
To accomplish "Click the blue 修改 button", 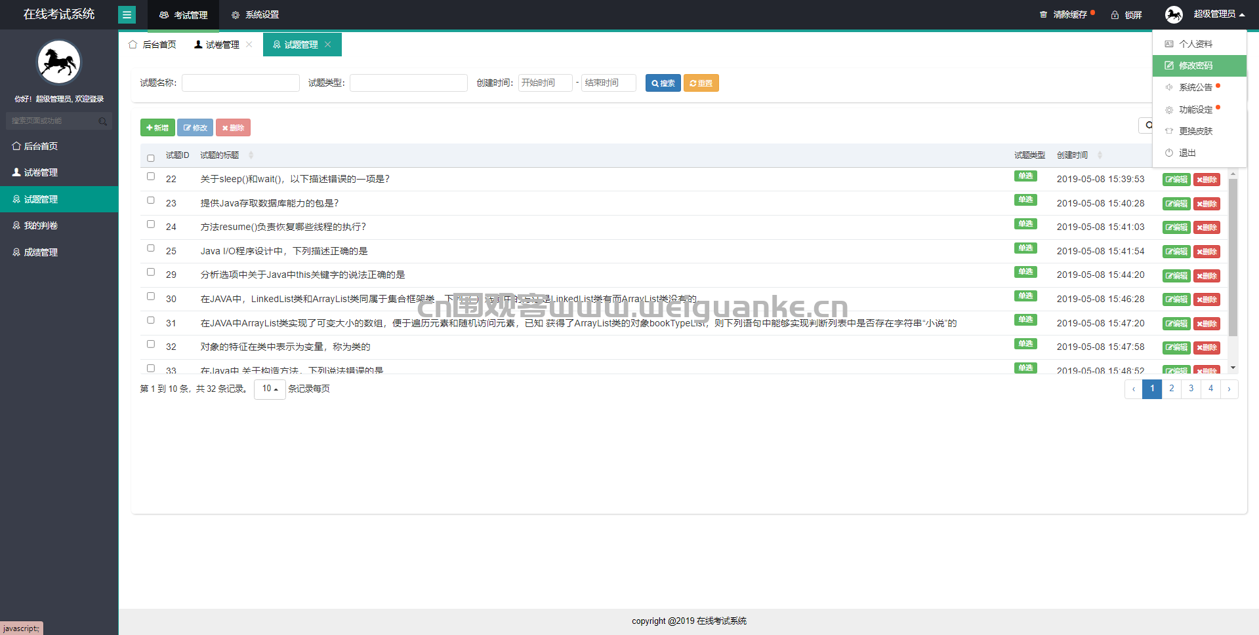I will click(x=195, y=128).
